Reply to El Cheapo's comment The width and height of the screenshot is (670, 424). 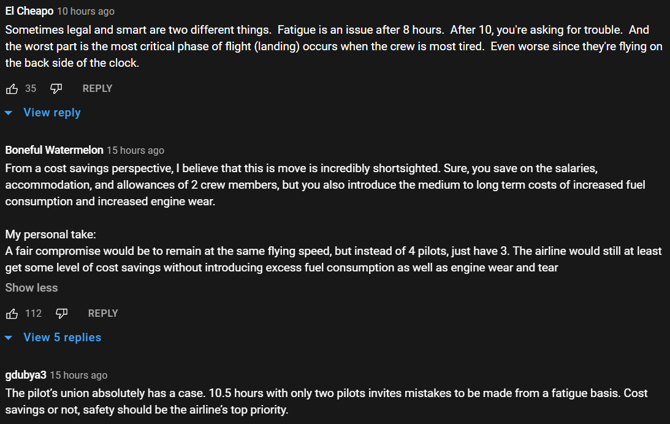97,89
